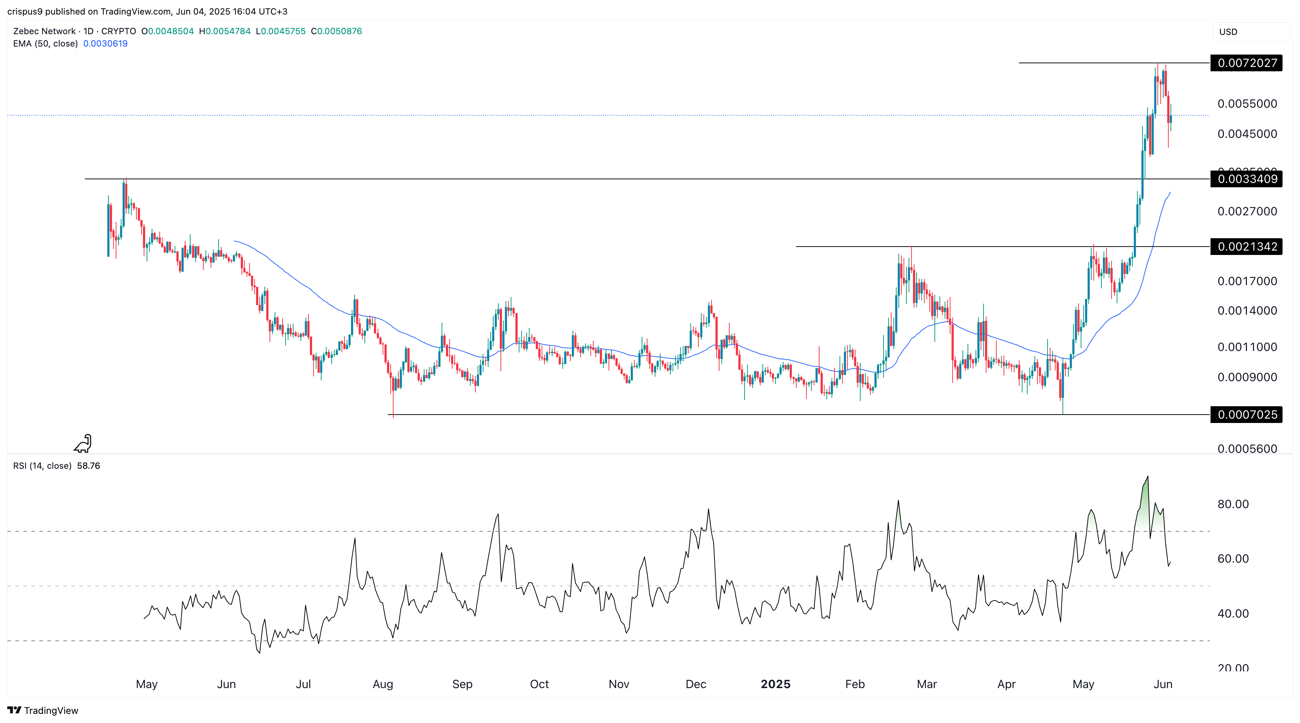The width and height of the screenshot is (1300, 723).
Task: Click the Jul label on time axis
Action: click(303, 684)
